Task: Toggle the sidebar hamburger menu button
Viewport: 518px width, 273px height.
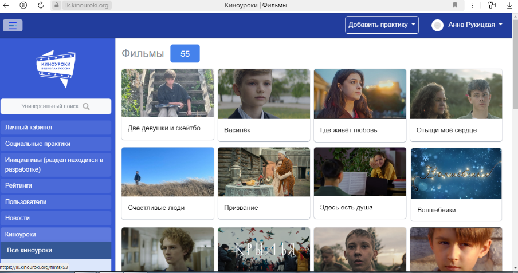Action: [13, 25]
